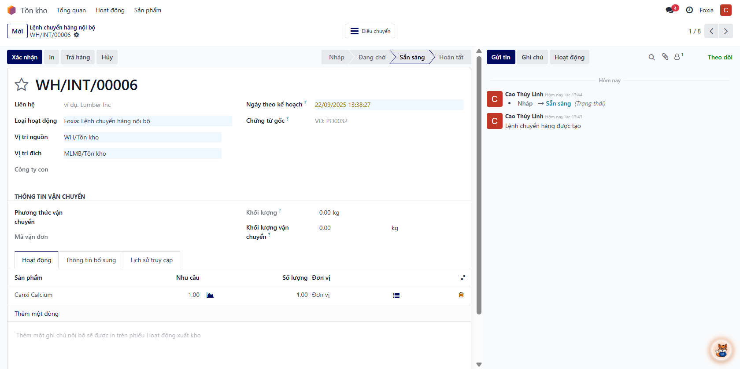The width and height of the screenshot is (740, 369).
Task: Open detailed operations list icon in product row
Action: (396, 295)
